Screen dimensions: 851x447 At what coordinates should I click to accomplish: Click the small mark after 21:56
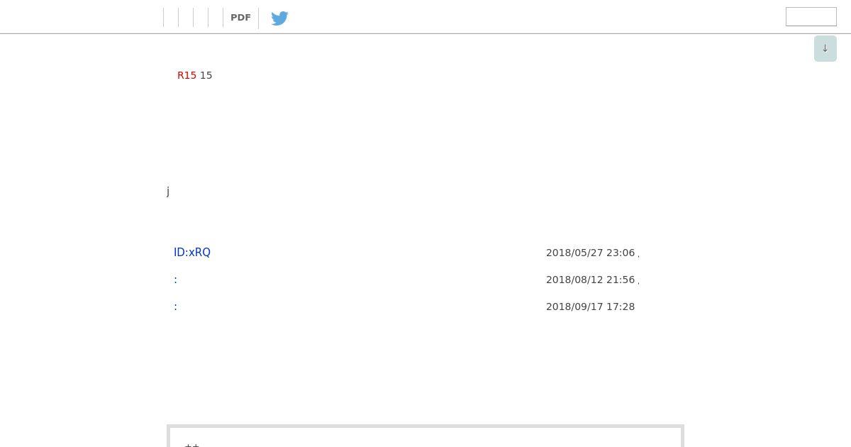tap(638, 282)
